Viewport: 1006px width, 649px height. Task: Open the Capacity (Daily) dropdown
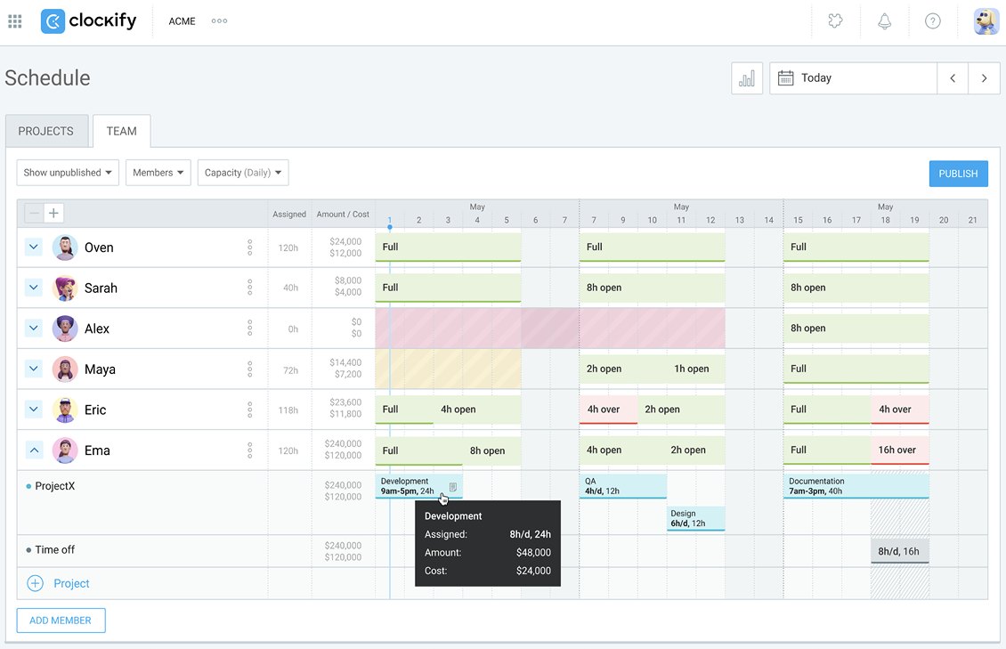tap(243, 172)
